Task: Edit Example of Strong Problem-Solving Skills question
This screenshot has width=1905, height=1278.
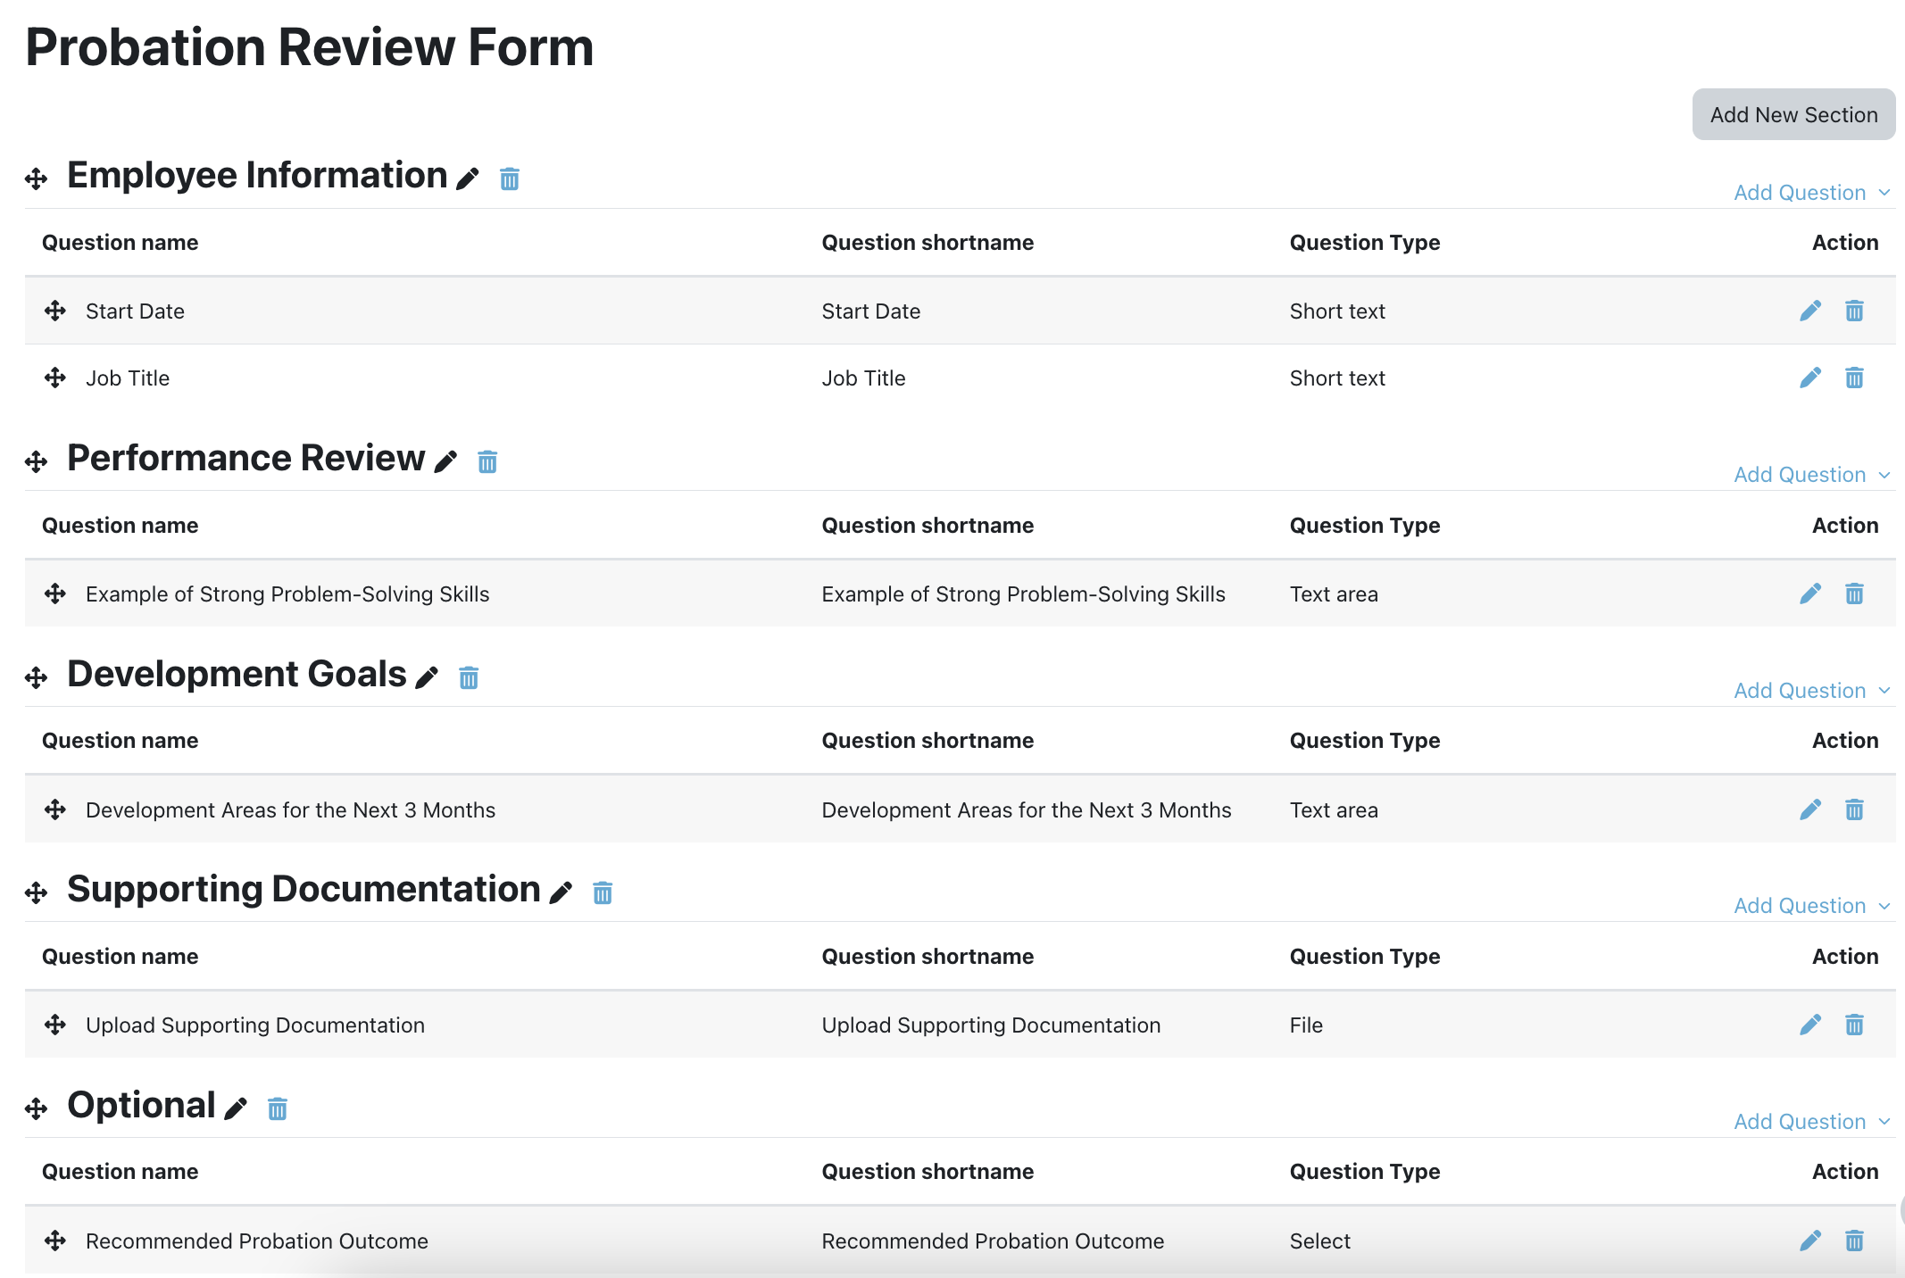Action: tap(1809, 593)
